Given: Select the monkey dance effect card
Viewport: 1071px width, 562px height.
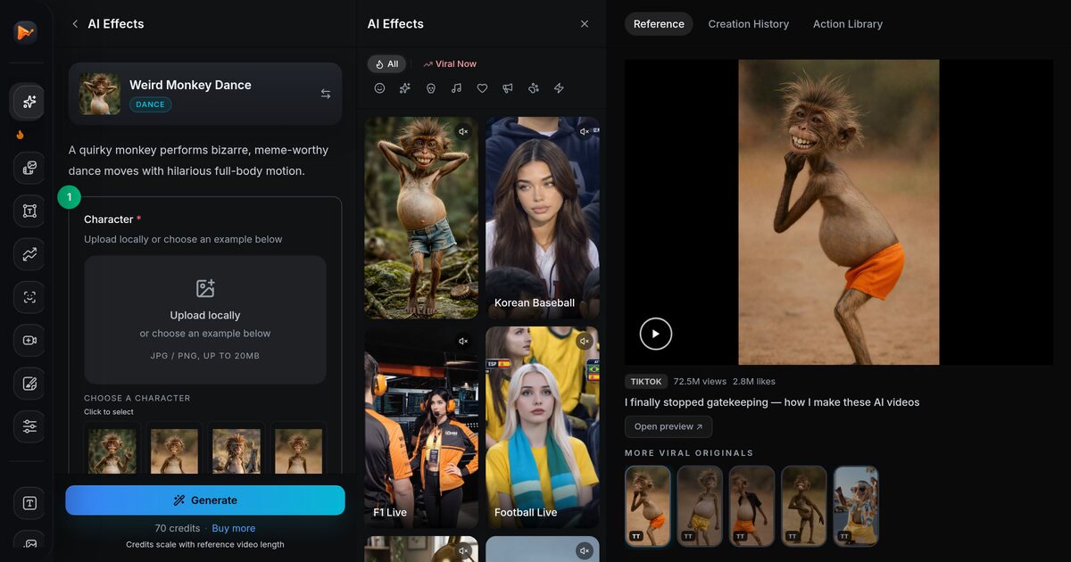Looking at the screenshot, I should (x=421, y=218).
